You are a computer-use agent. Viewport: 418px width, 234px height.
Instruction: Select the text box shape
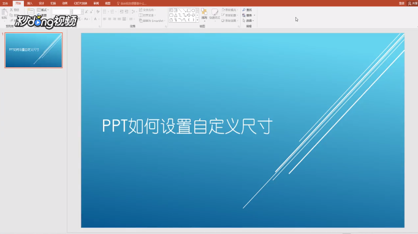[171, 10]
